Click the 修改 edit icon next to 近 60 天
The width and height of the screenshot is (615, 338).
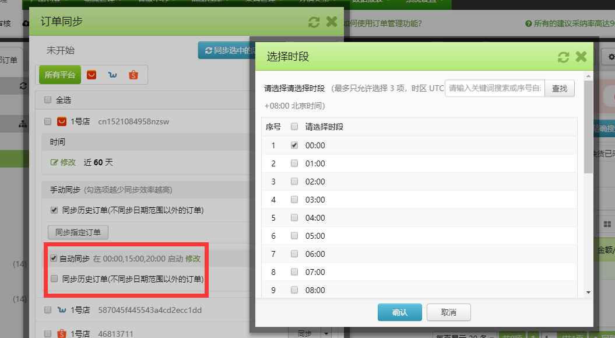54,162
